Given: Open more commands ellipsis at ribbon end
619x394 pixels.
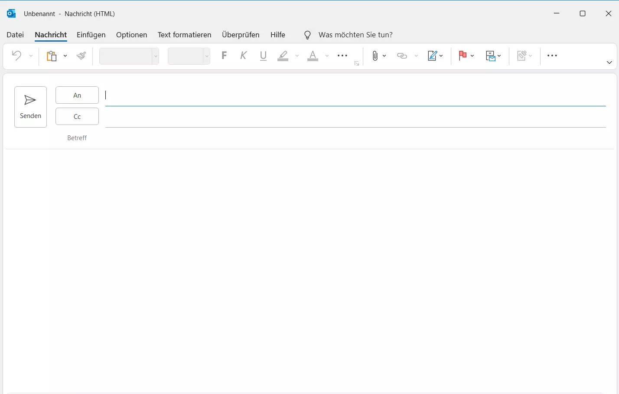Looking at the screenshot, I should 552,56.
